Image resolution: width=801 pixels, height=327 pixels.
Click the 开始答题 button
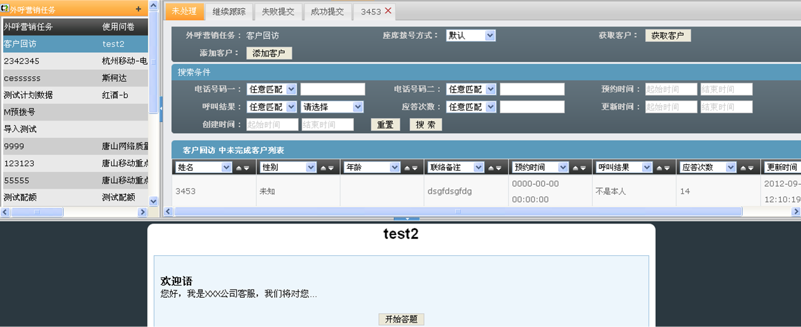(x=401, y=319)
